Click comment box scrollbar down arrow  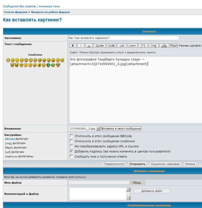click(128, 198)
